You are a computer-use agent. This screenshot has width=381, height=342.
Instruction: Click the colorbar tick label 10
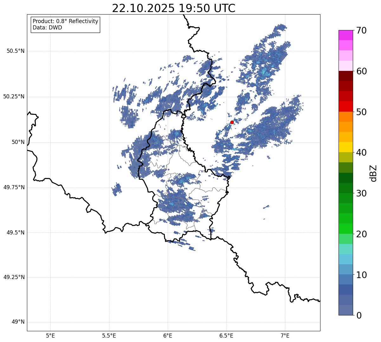[x=361, y=275]
